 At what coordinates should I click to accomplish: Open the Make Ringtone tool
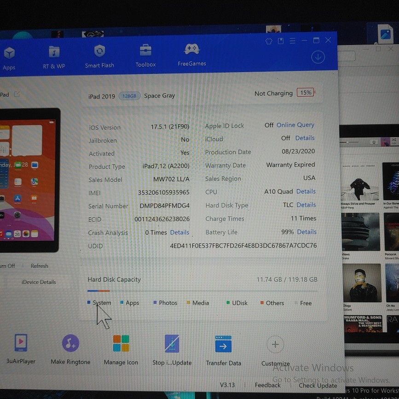(70, 349)
